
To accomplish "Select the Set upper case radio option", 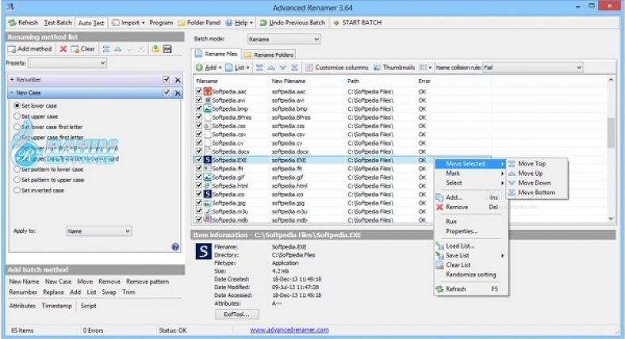I will [17, 116].
